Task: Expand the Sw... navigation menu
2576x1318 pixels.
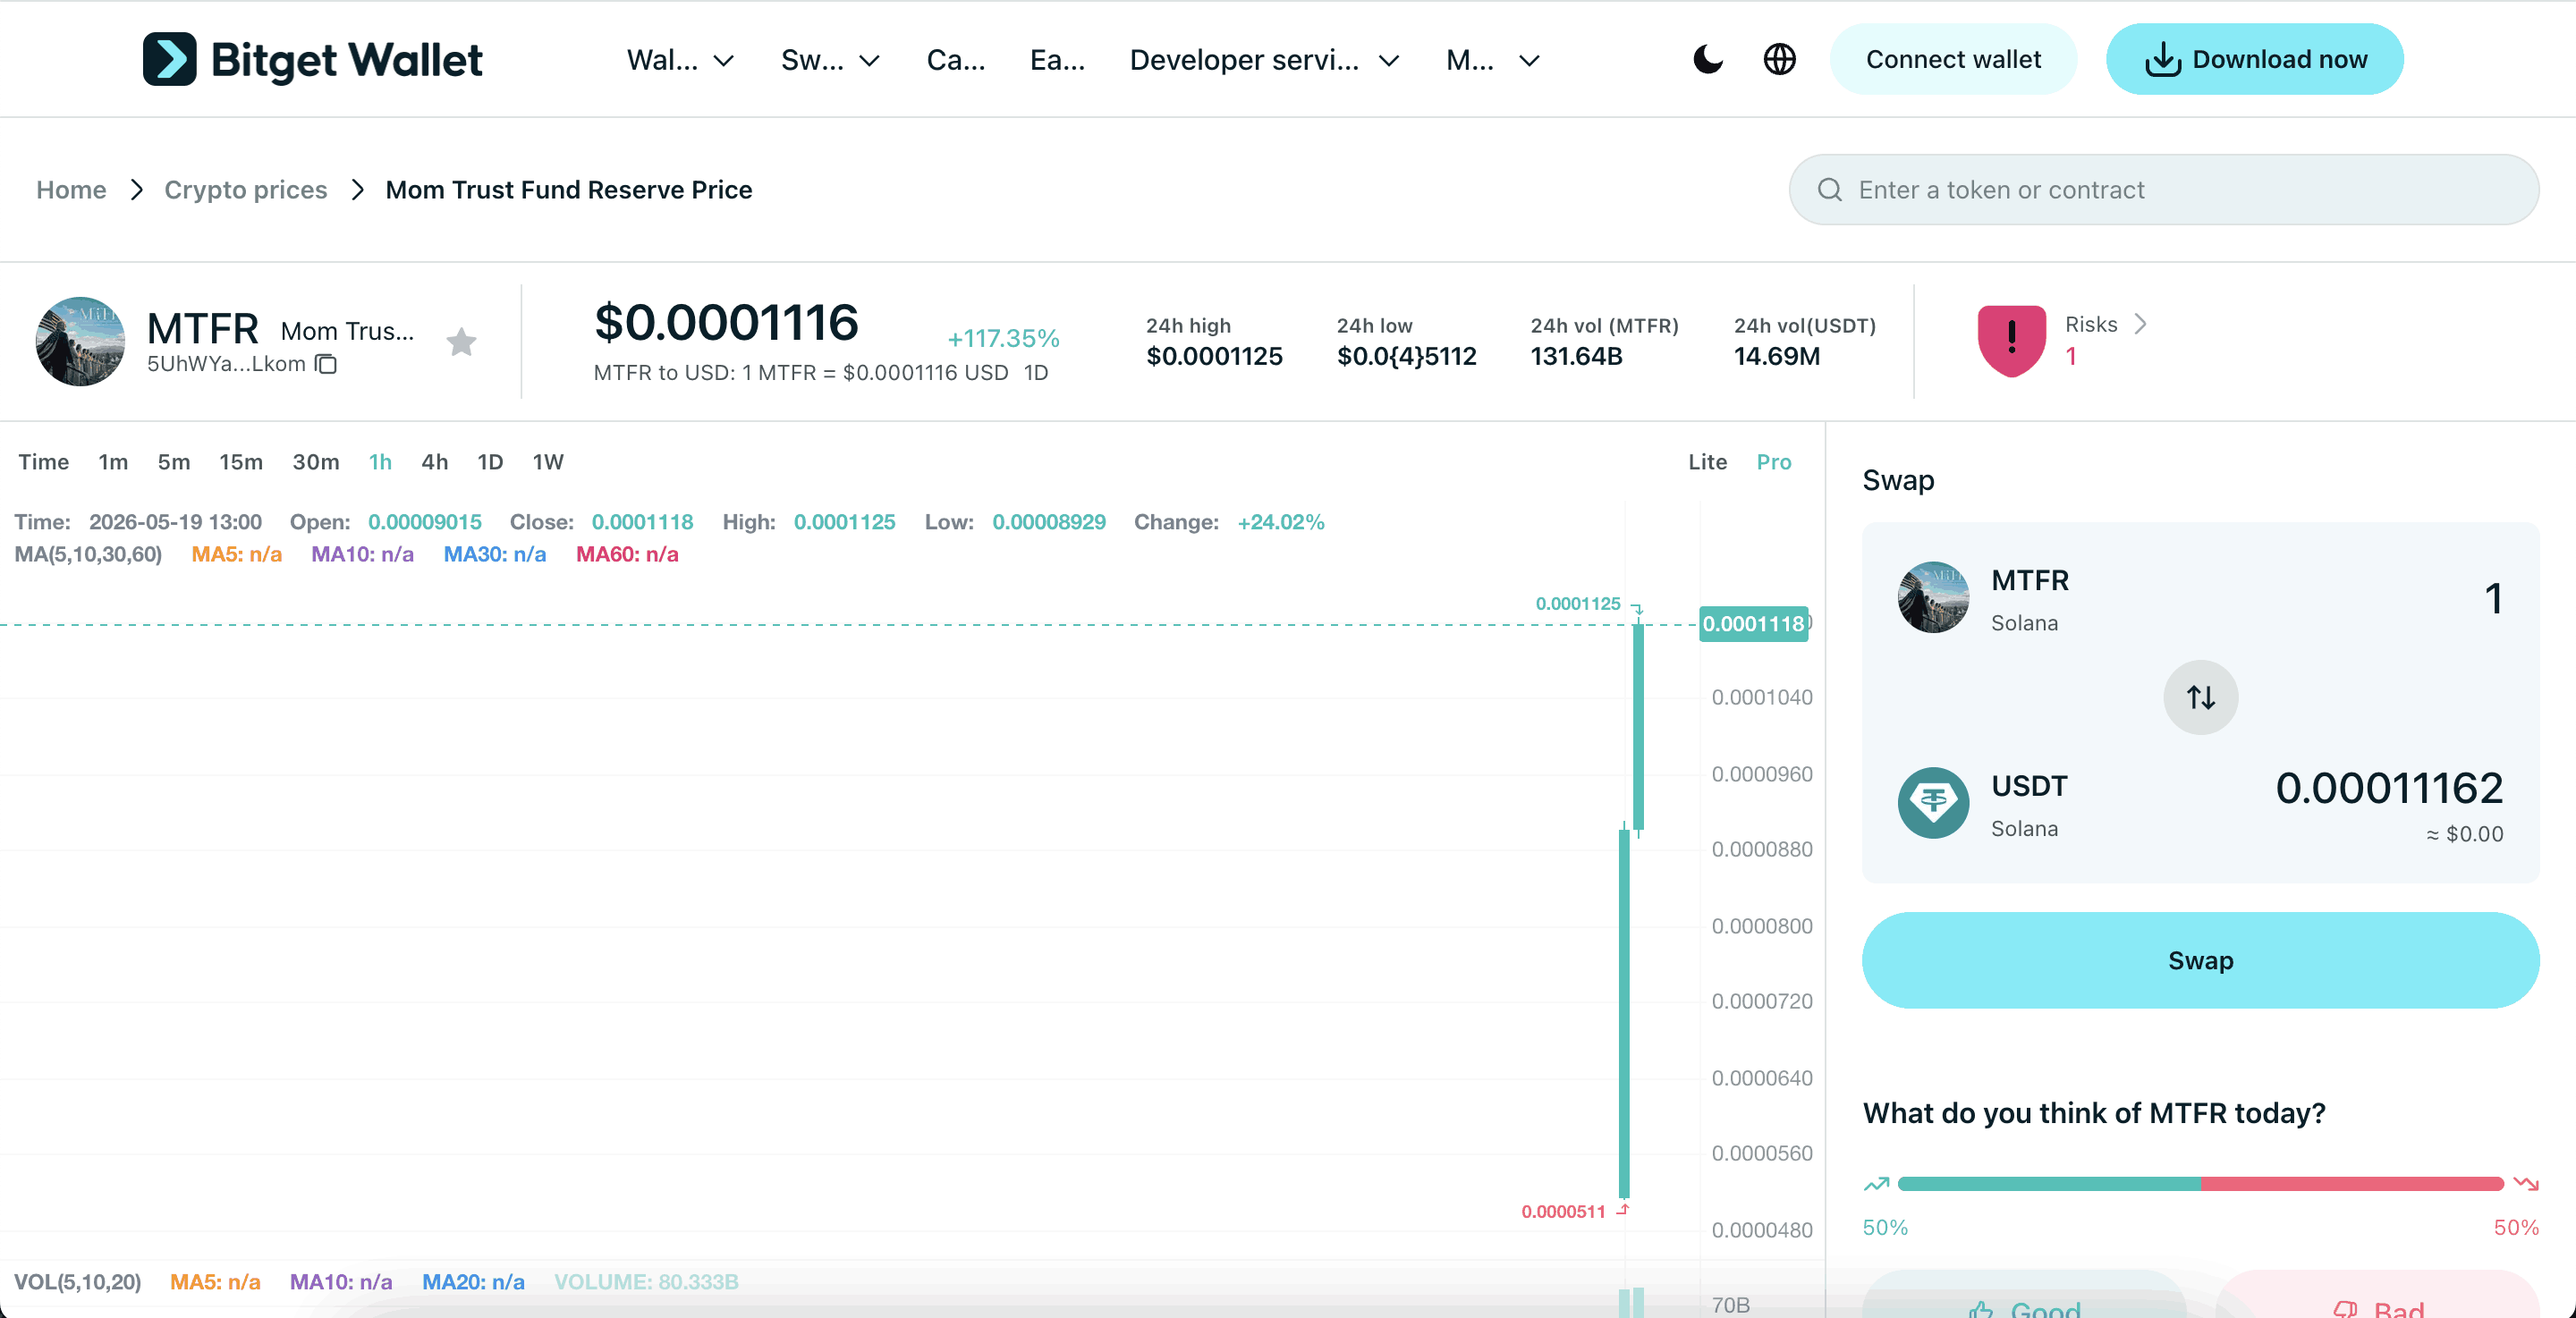Action: click(830, 61)
